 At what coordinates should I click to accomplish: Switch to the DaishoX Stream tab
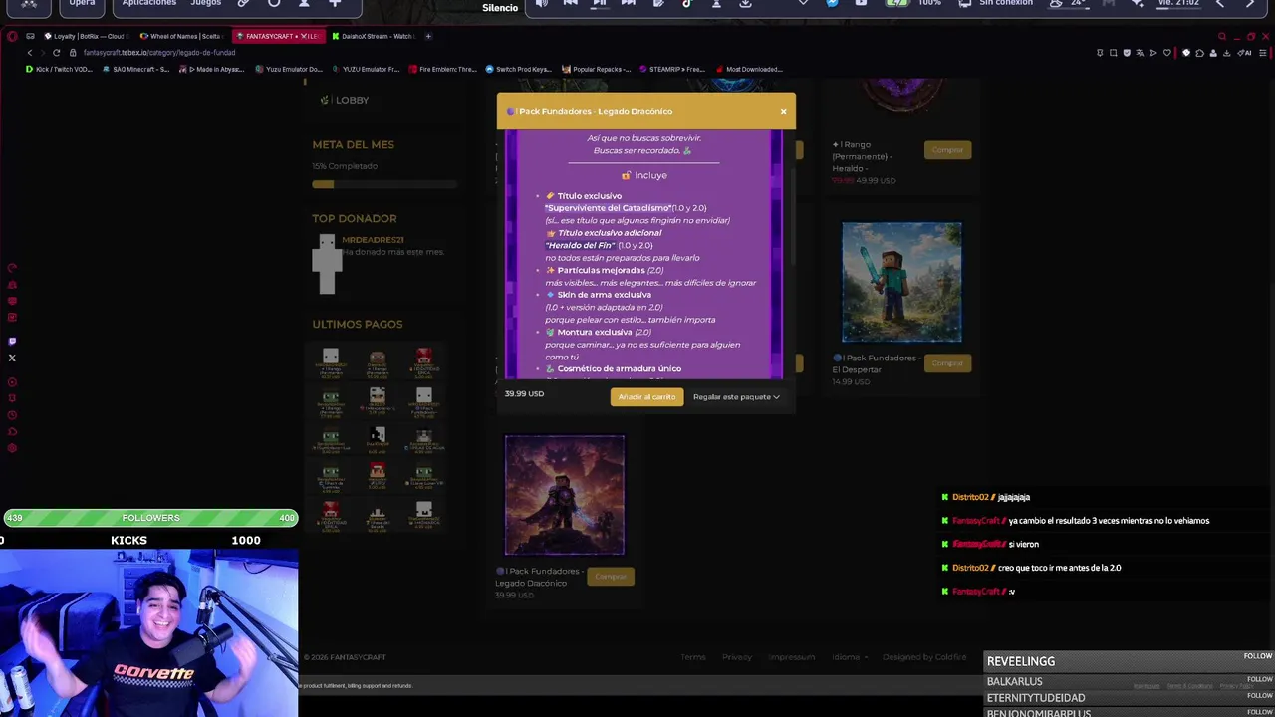click(374, 36)
